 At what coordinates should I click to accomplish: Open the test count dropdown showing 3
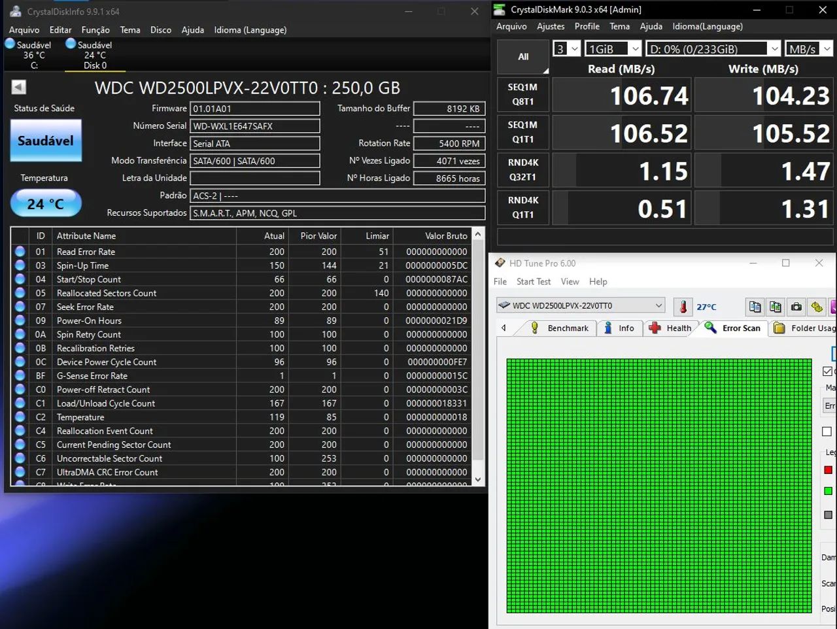pyautogui.click(x=567, y=49)
